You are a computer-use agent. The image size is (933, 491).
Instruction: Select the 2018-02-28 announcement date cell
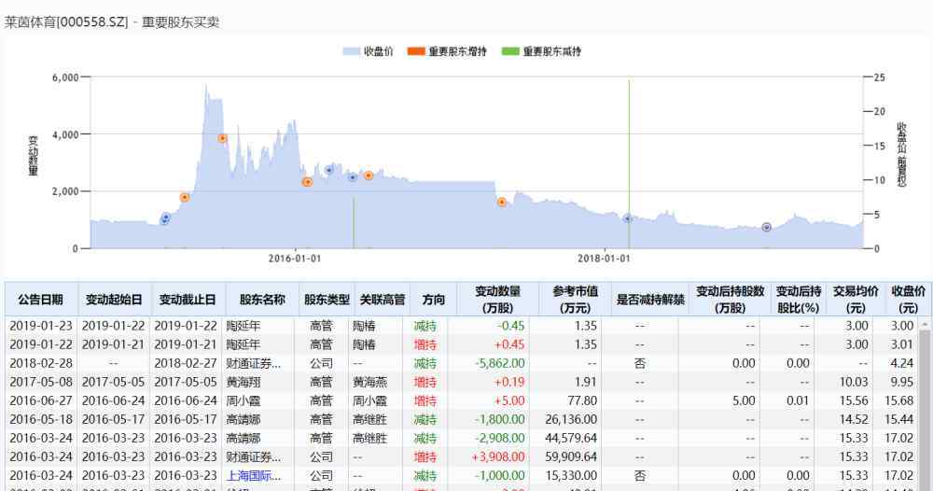(x=41, y=363)
